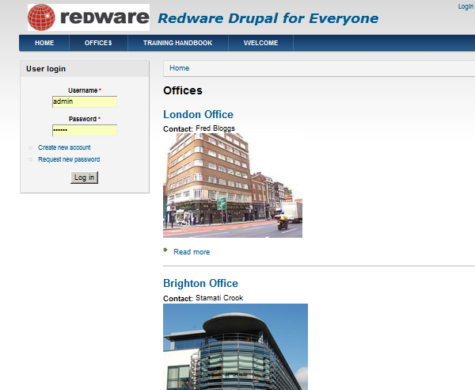The width and height of the screenshot is (475, 390).
Task: Open the London Office title link
Action: tap(198, 114)
